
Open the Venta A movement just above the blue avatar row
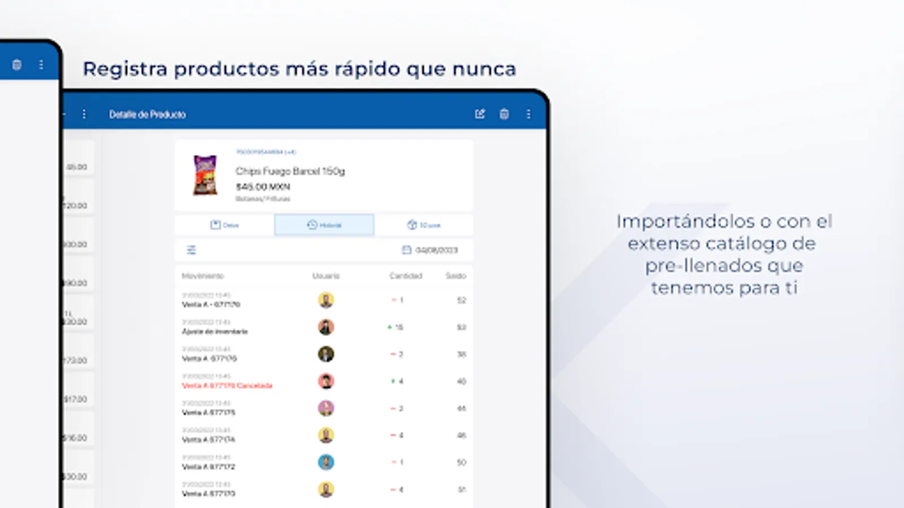point(324,436)
